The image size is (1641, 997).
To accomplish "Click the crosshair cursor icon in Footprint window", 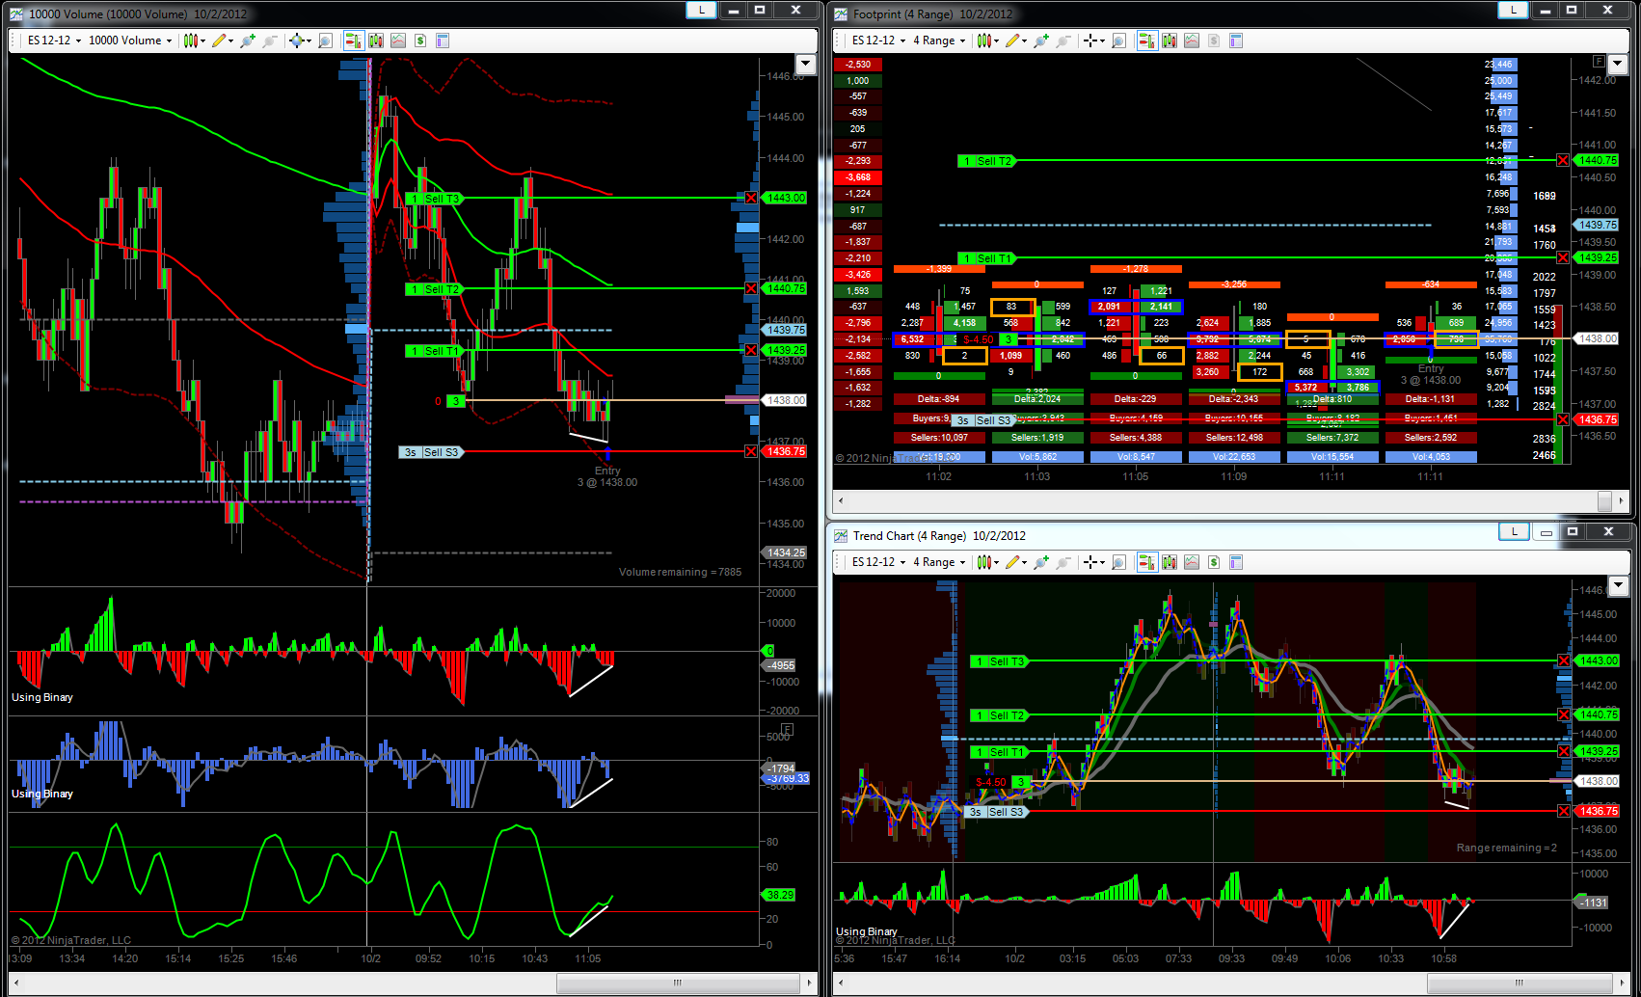I will click(1090, 40).
